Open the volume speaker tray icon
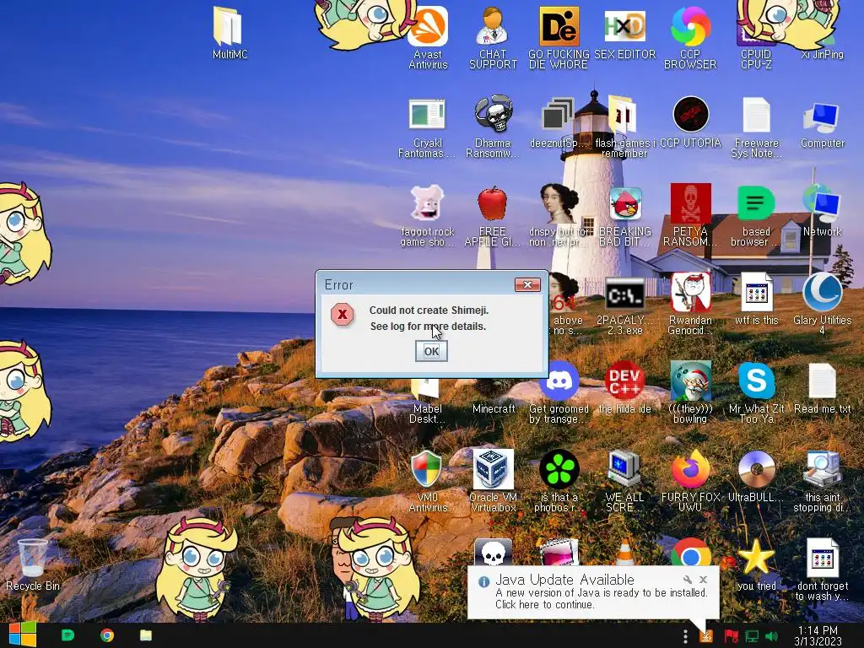The image size is (864, 648). coord(771,636)
